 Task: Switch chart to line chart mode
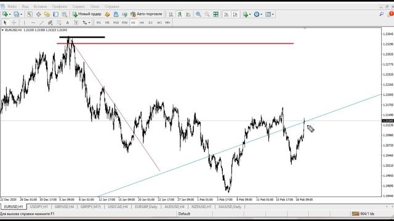pyautogui.click(x=188, y=14)
